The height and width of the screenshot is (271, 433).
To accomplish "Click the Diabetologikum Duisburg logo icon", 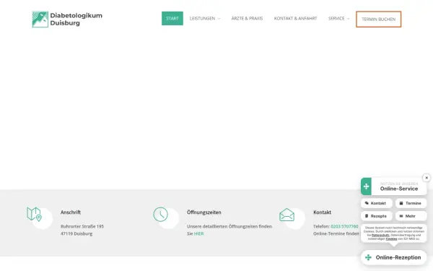I will pos(40,19).
